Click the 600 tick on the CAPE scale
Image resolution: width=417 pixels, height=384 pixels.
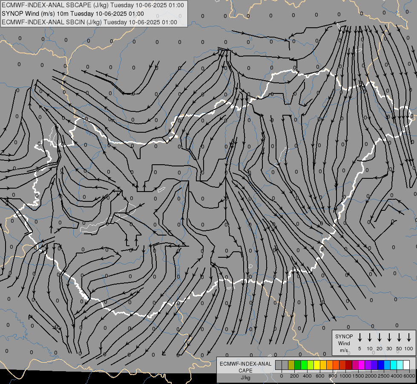[320, 376]
